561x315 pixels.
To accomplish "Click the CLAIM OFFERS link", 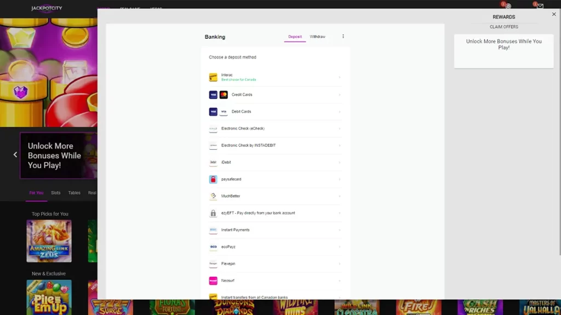I will [504, 27].
